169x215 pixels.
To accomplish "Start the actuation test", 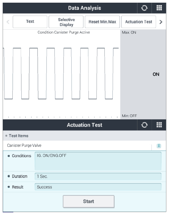I will click(x=88, y=201).
